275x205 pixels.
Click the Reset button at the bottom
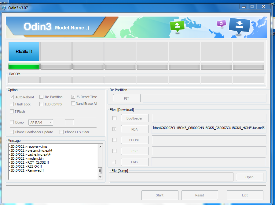coord(200,195)
